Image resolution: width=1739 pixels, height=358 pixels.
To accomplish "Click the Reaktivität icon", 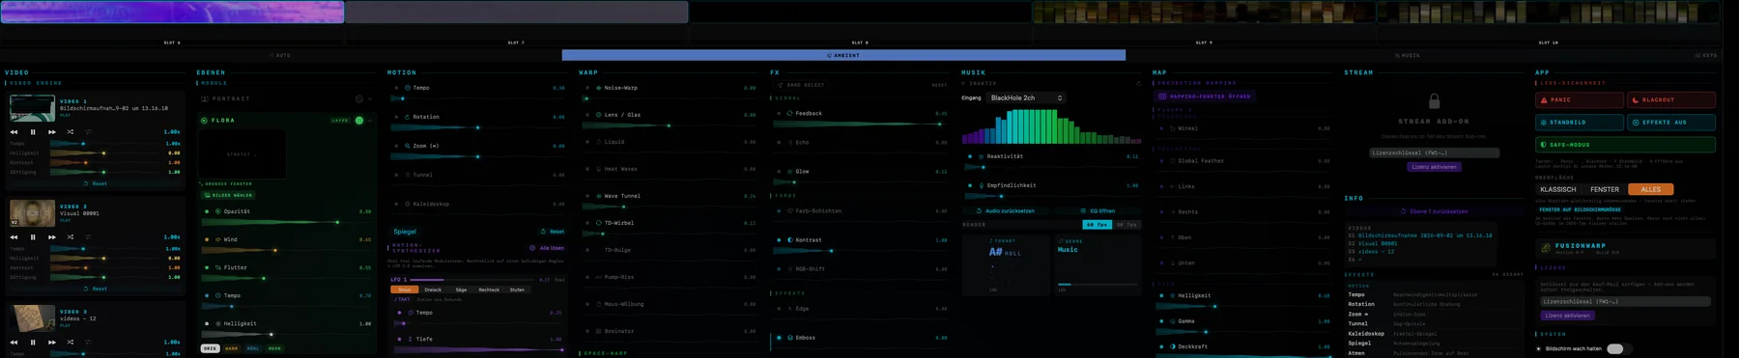I will (981, 156).
